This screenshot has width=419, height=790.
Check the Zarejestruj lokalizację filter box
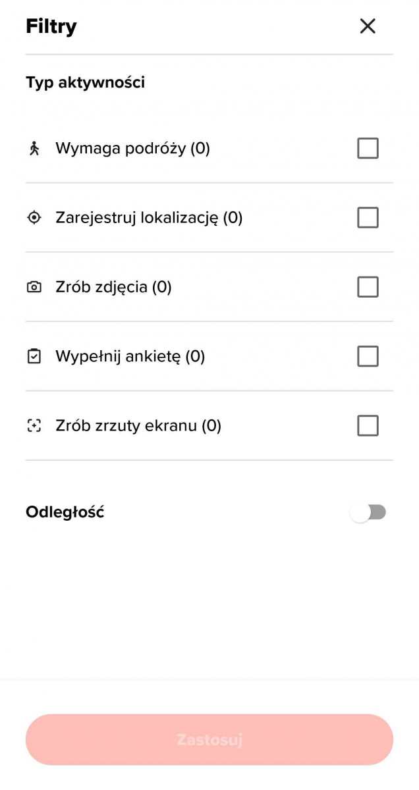coord(368,217)
